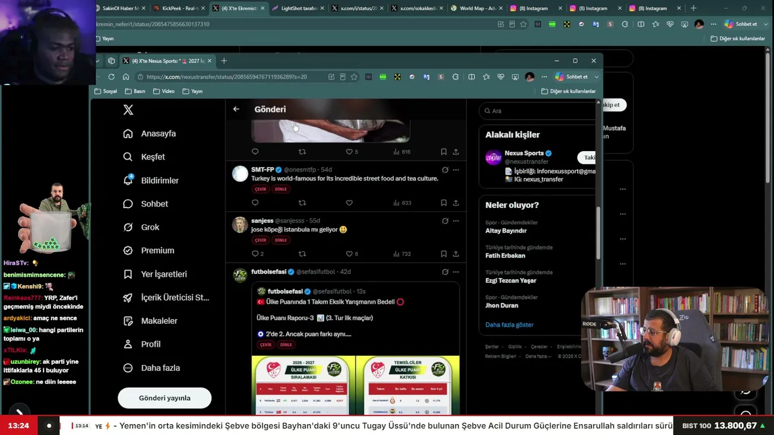Viewport: 774px width, 435px height.
Task: Click DİNLE under the sanjess reply
Action: [x=281, y=240]
